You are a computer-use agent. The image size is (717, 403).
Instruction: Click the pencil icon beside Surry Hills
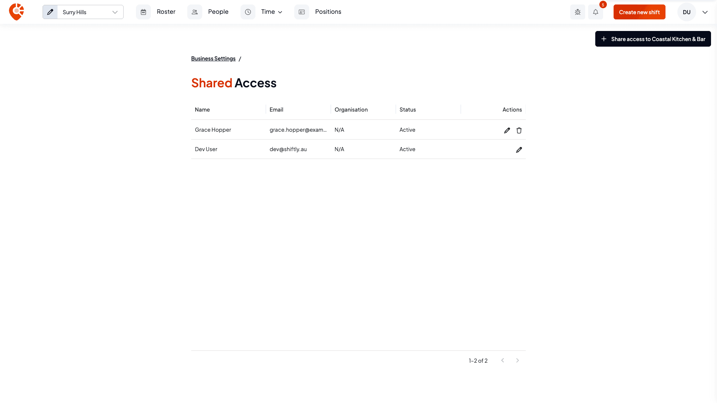coord(50,12)
